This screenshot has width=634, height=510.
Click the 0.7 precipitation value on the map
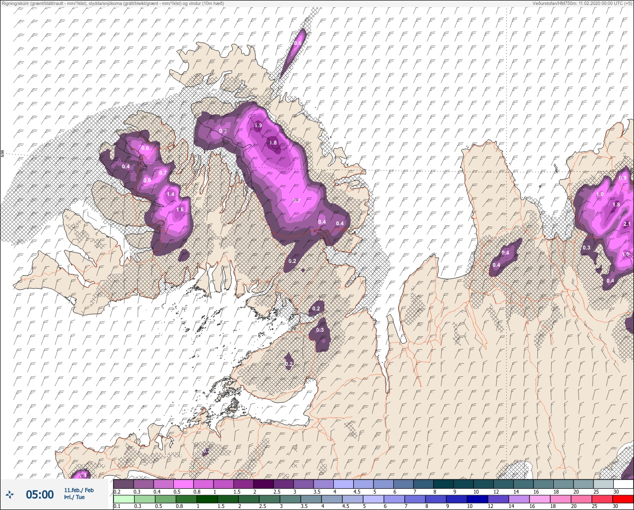[x=163, y=173]
